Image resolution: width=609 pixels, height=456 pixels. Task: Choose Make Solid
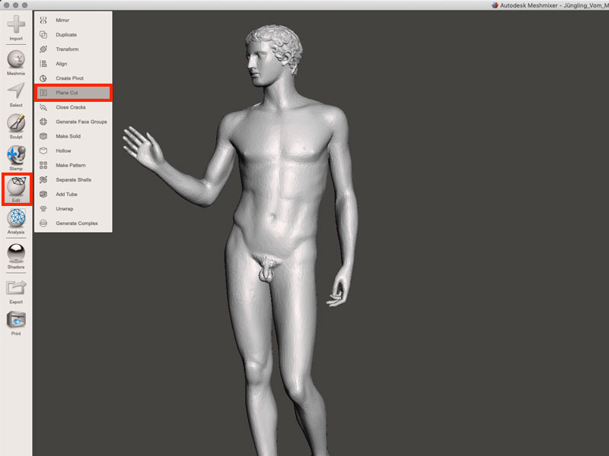(69, 136)
